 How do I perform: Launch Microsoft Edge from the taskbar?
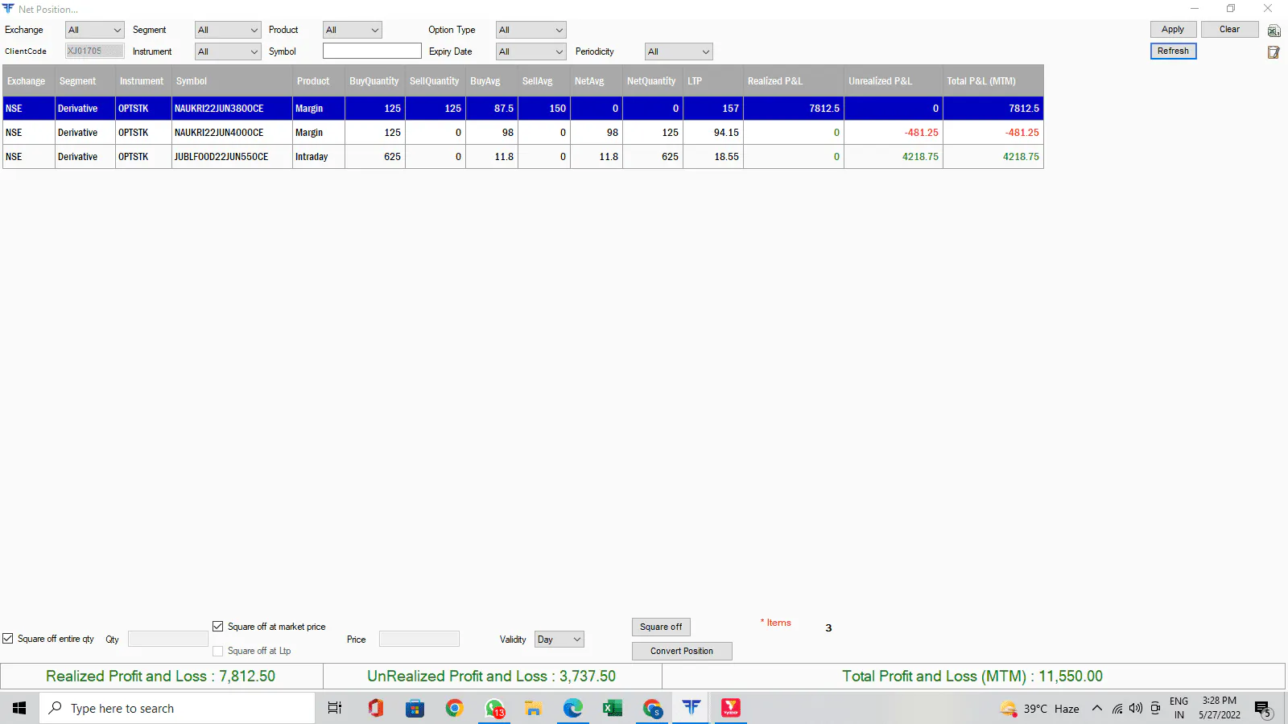572,708
